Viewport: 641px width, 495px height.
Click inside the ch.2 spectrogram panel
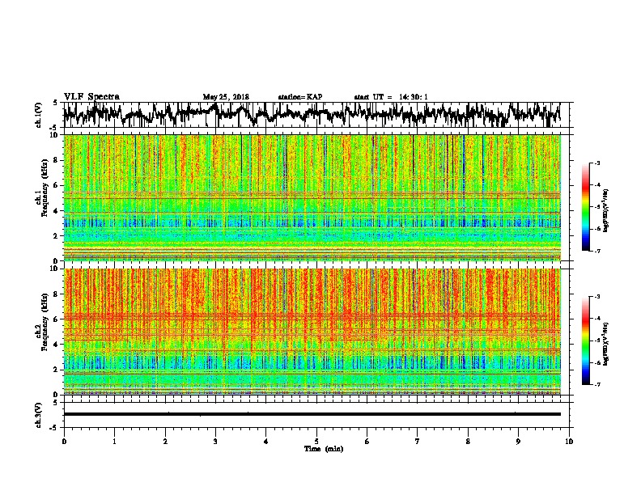[x=312, y=332]
